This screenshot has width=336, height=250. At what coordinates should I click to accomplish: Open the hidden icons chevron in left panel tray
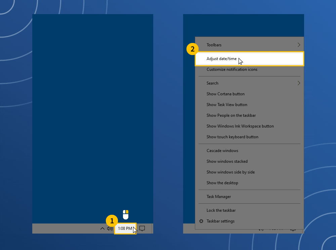102,229
